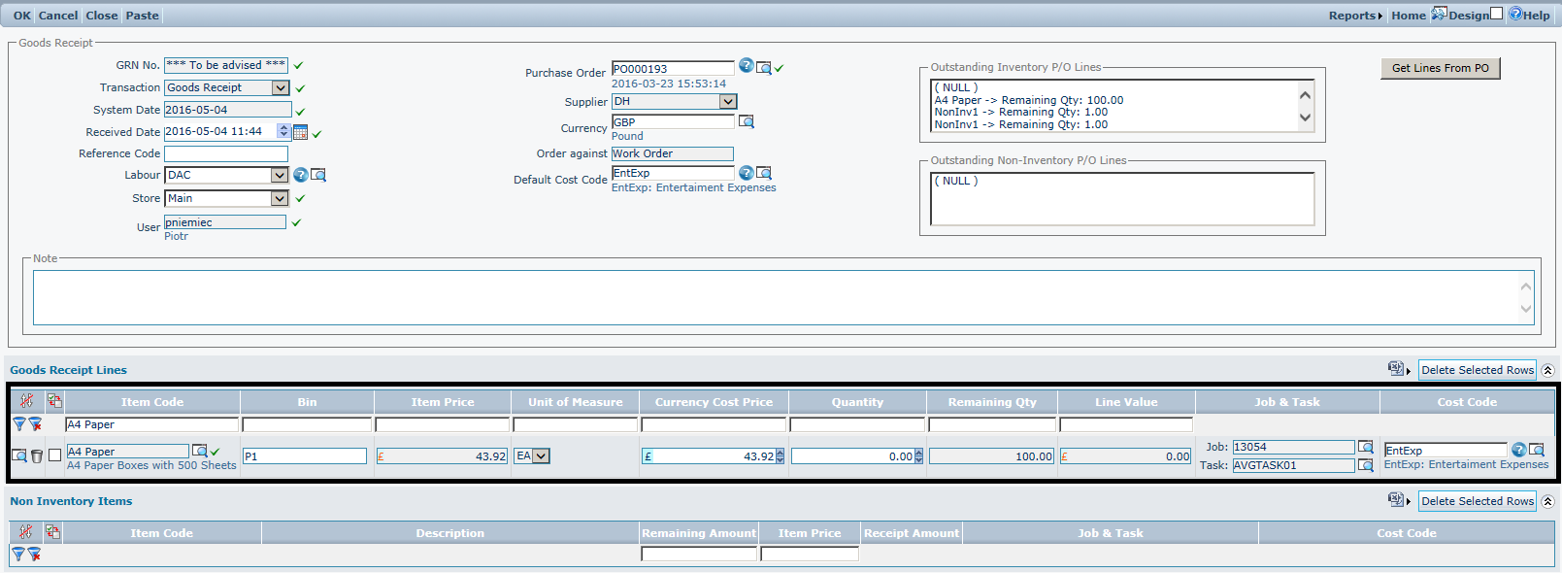Click the Purchase Order lookup magnifier icon
The width and height of the screenshot is (1562, 573).
764,68
